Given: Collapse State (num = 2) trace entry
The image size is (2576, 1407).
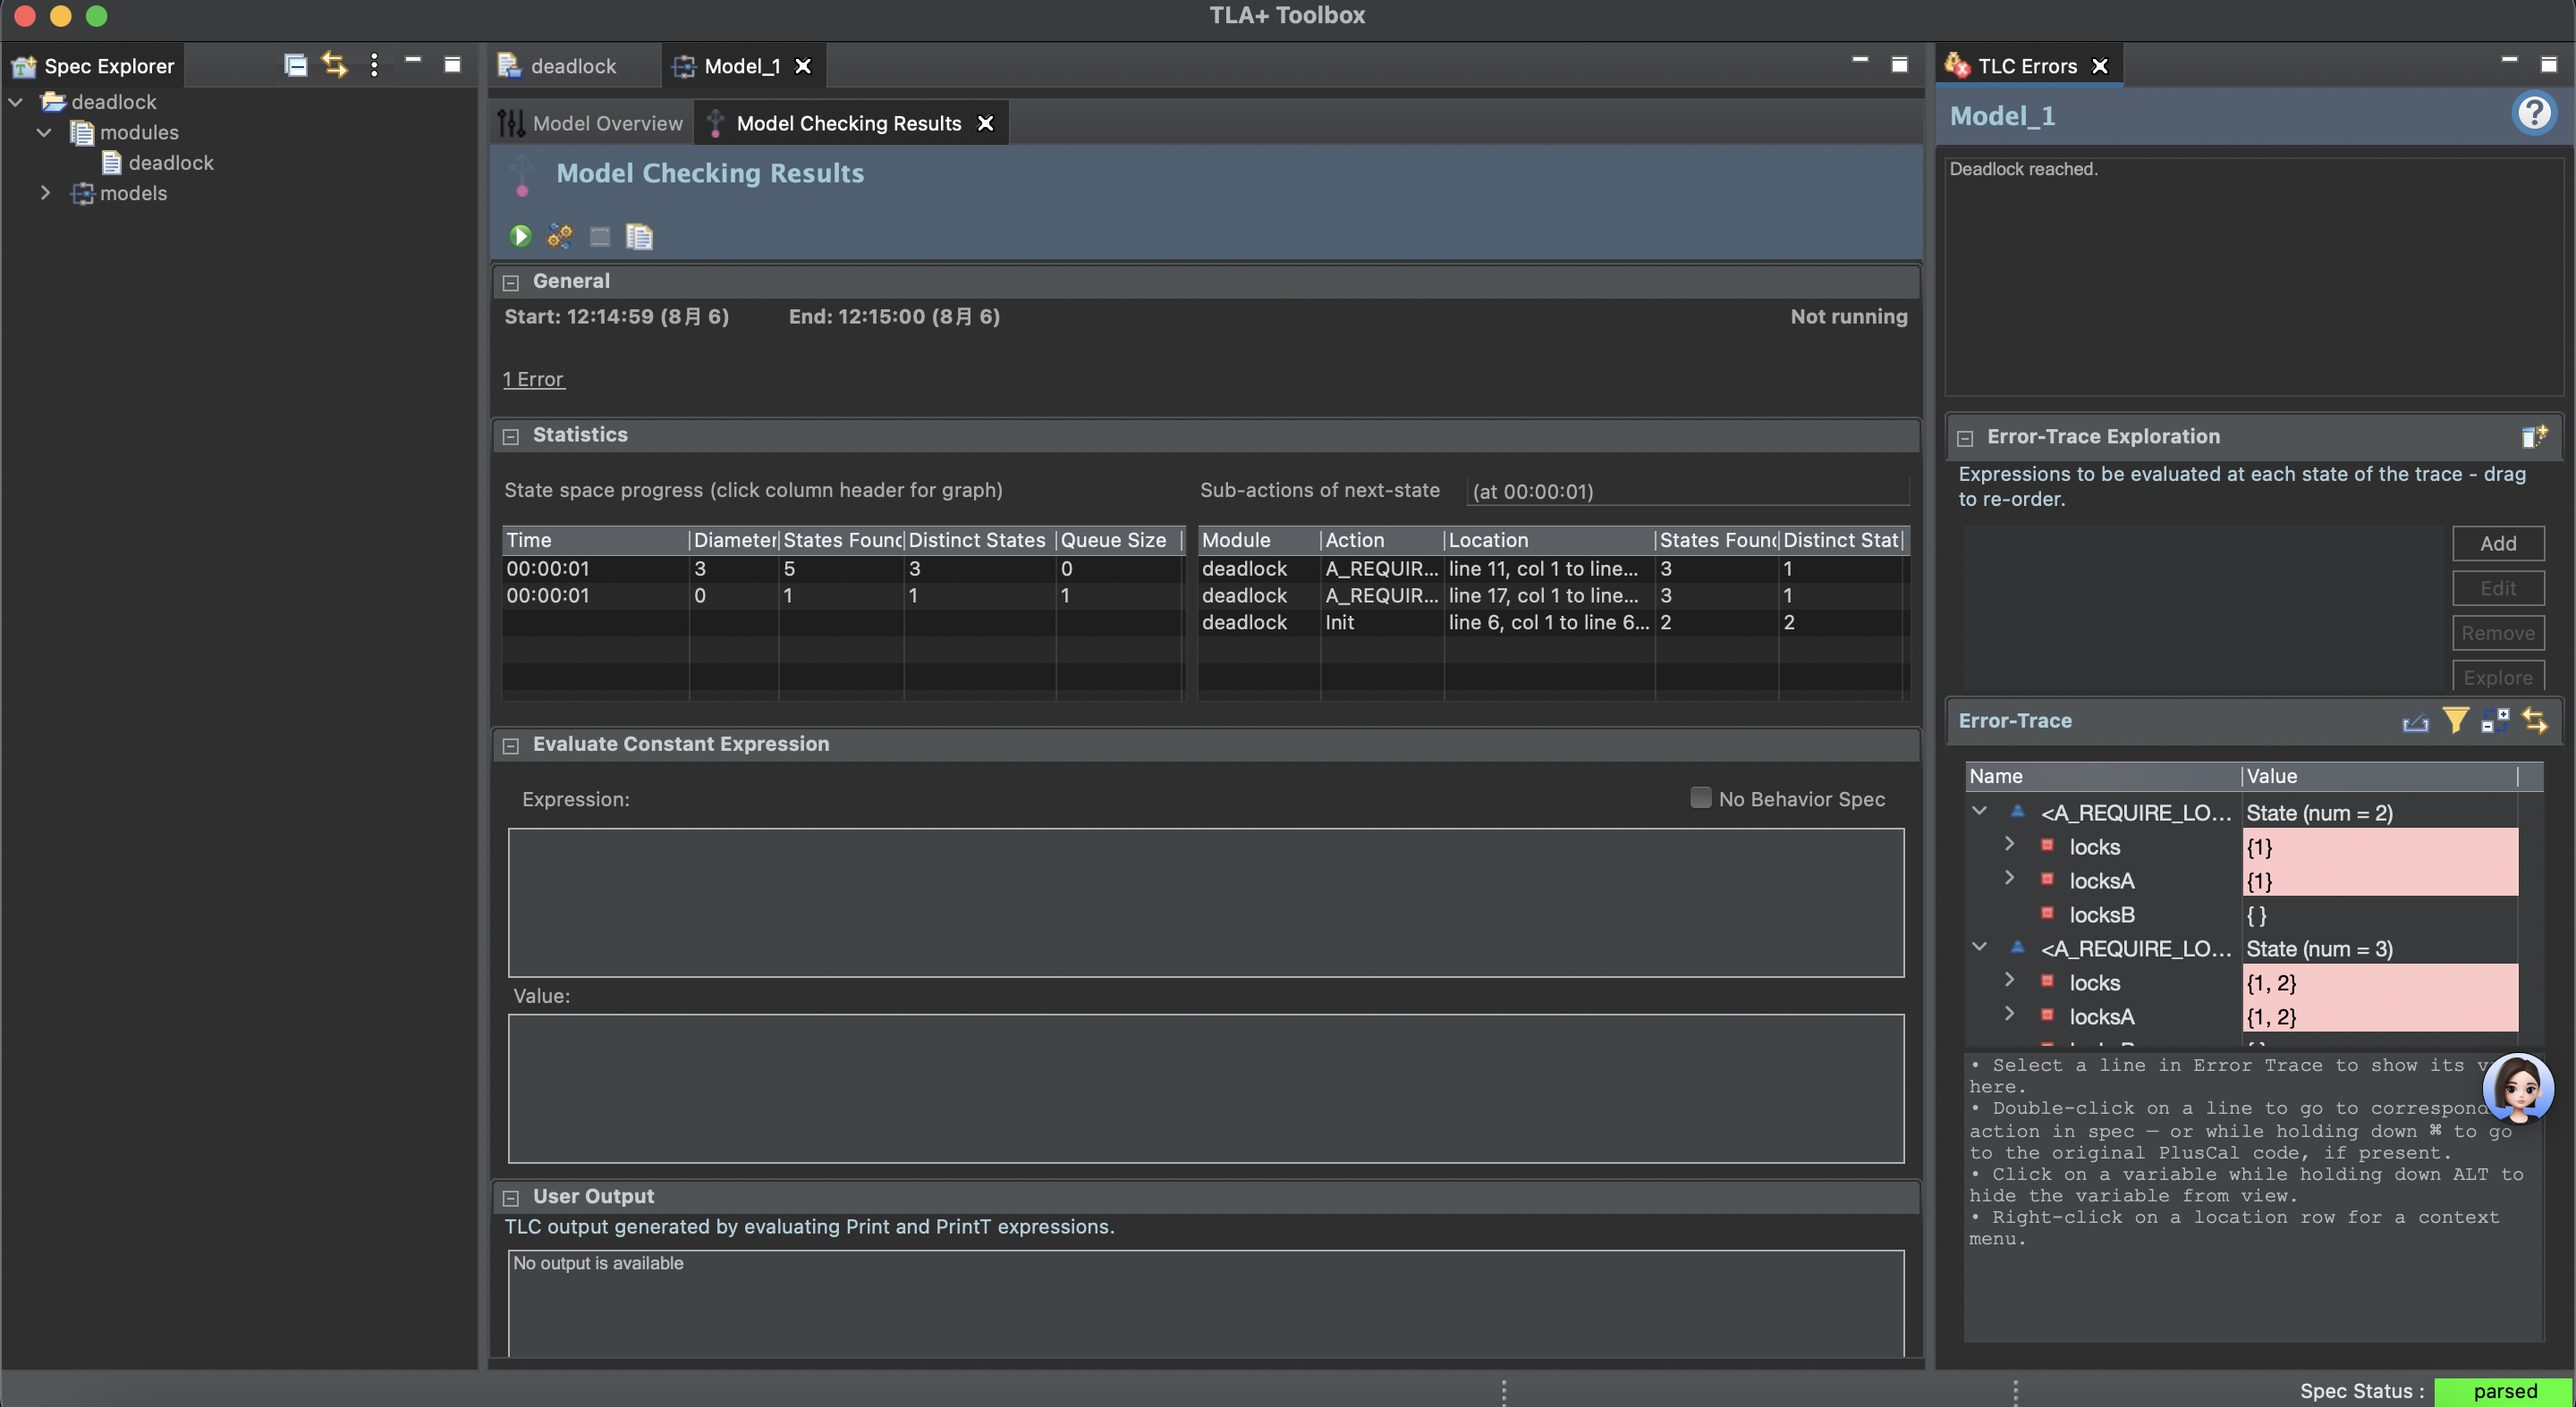Looking at the screenshot, I should (1979, 811).
